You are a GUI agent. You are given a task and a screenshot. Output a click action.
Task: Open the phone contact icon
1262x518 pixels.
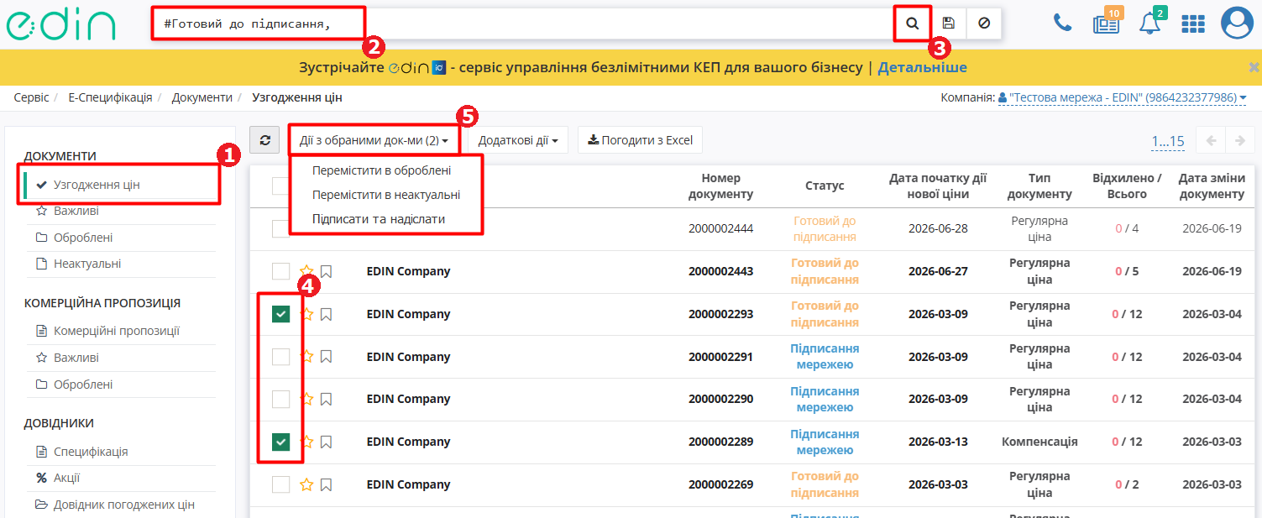click(1063, 23)
